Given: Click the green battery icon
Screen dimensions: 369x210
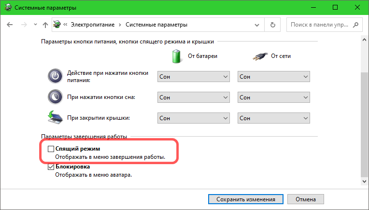Looking at the screenshot, I should [x=175, y=56].
